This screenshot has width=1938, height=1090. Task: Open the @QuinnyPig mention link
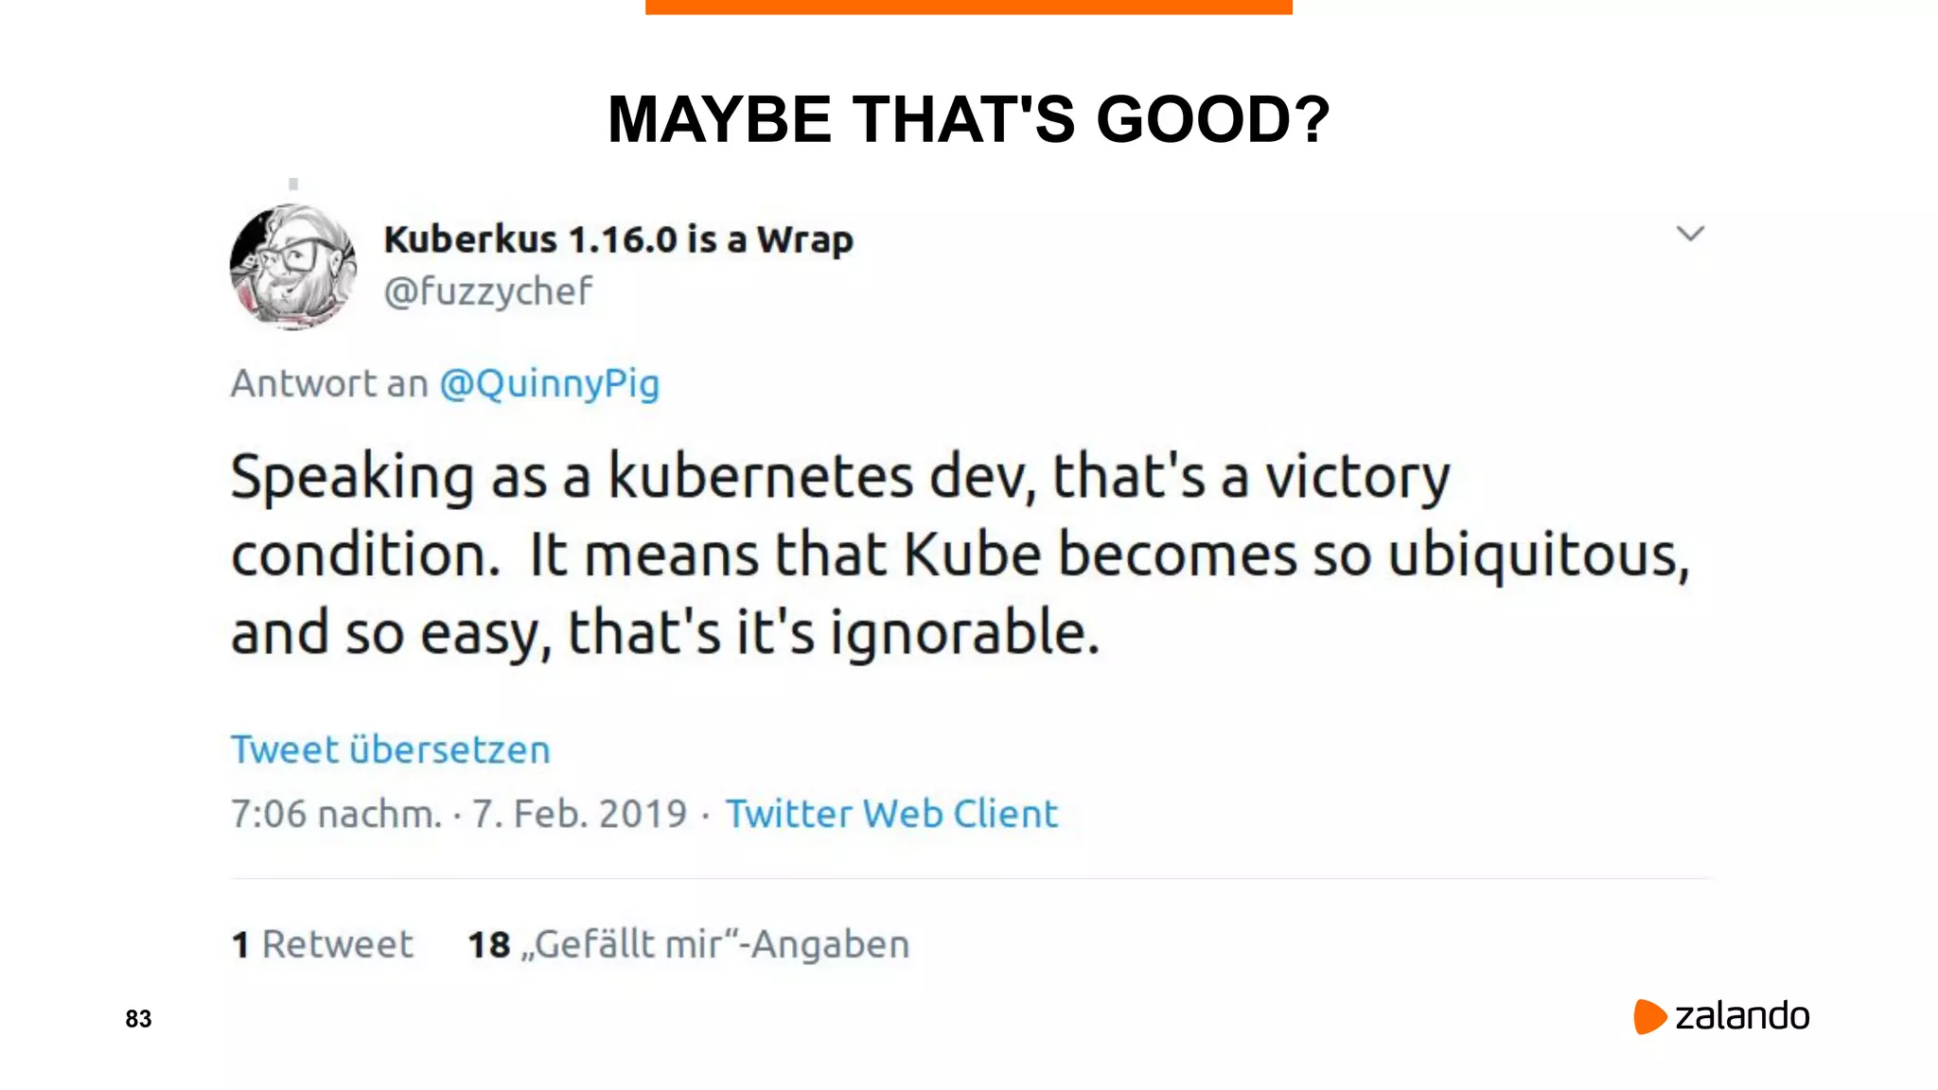point(550,383)
